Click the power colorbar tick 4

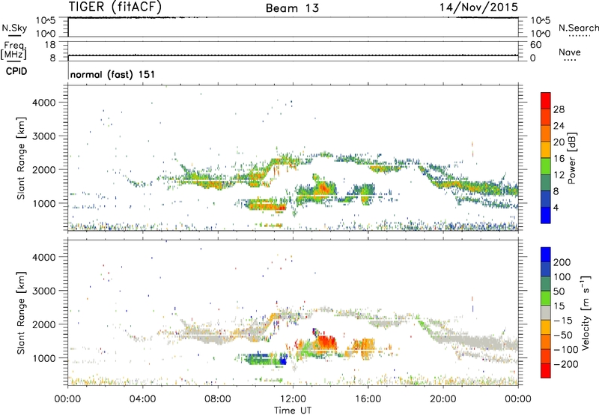tap(556, 207)
